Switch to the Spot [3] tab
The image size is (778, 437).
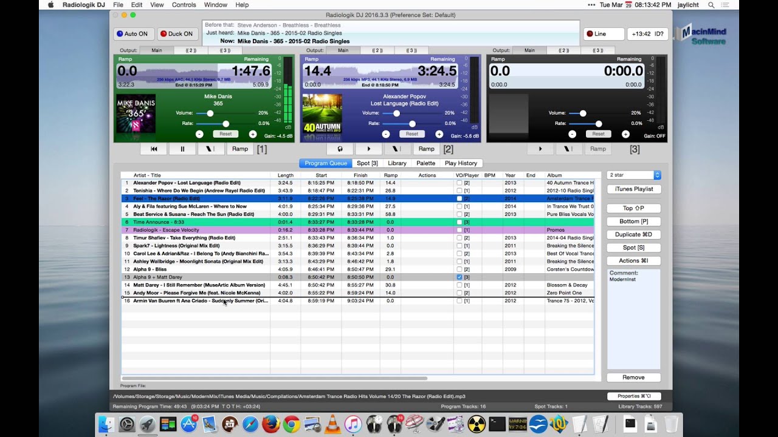tap(367, 163)
